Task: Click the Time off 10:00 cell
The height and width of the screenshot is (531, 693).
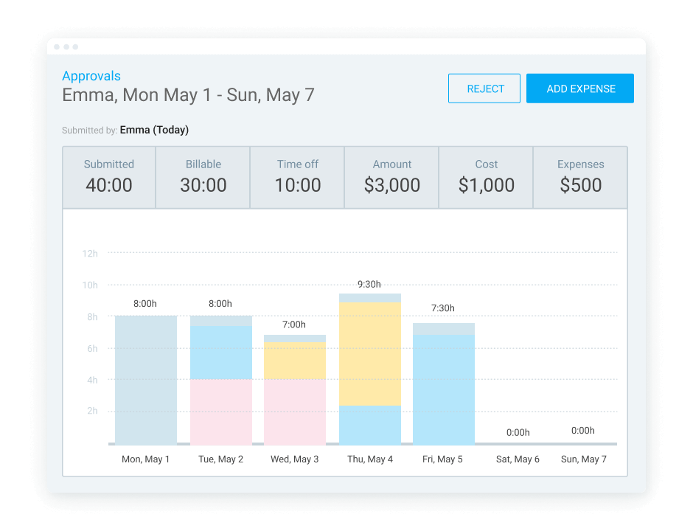Action: (297, 177)
